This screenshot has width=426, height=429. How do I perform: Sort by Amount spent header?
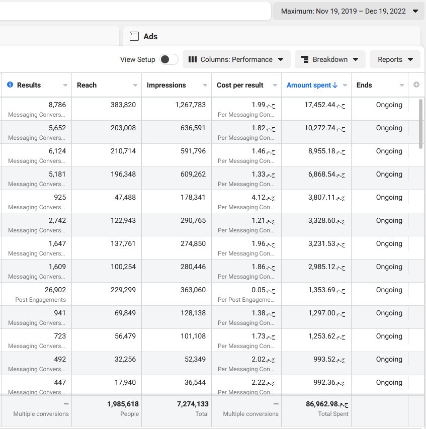pos(309,85)
